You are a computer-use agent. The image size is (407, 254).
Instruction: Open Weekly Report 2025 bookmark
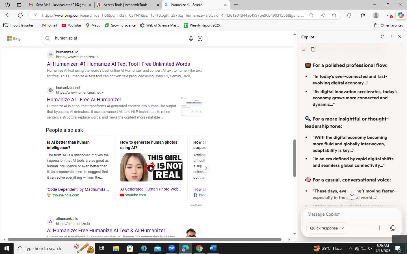203,25
